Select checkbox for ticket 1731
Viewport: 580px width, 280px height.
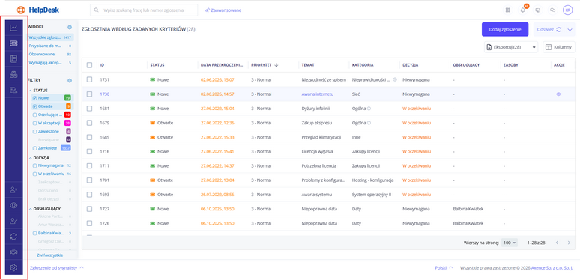(89, 79)
